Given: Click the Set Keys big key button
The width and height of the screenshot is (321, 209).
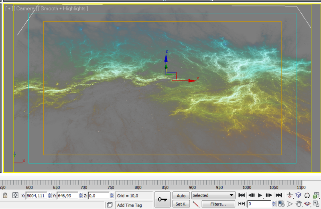Looking at the screenshot, I should coord(162,199).
